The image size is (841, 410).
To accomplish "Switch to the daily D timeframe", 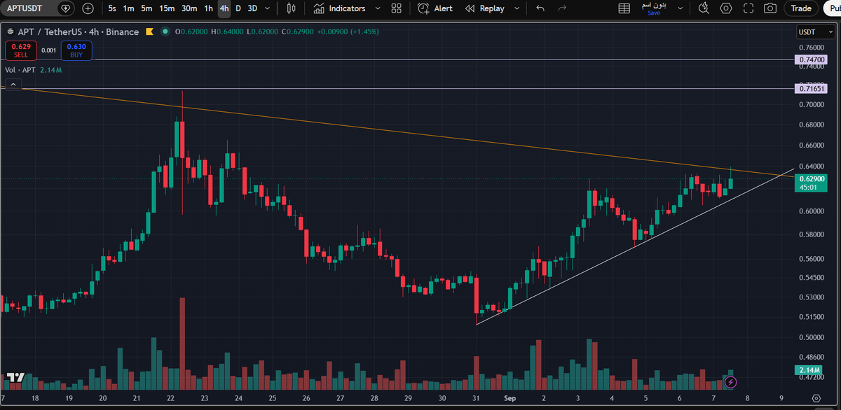I will pyautogui.click(x=238, y=8).
